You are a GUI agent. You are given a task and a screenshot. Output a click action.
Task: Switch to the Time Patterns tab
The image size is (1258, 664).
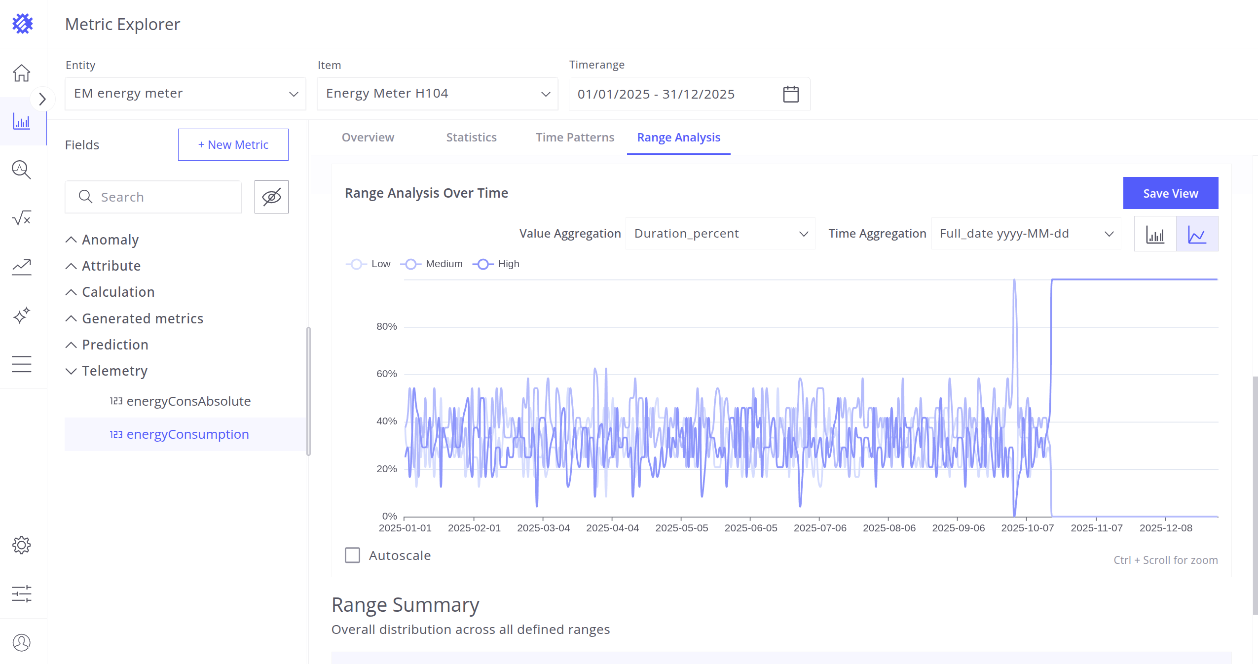[575, 138]
